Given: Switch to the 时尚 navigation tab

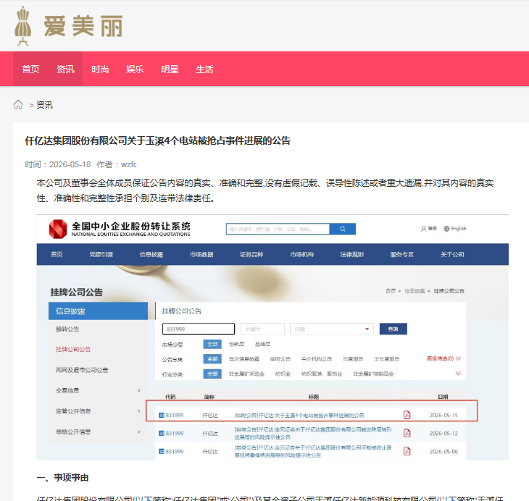Looking at the screenshot, I should point(100,69).
